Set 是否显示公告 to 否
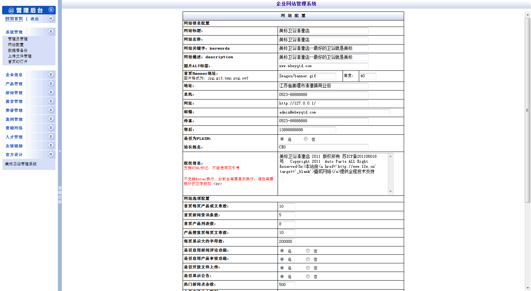This screenshot has width=531, height=291. coord(308,277)
